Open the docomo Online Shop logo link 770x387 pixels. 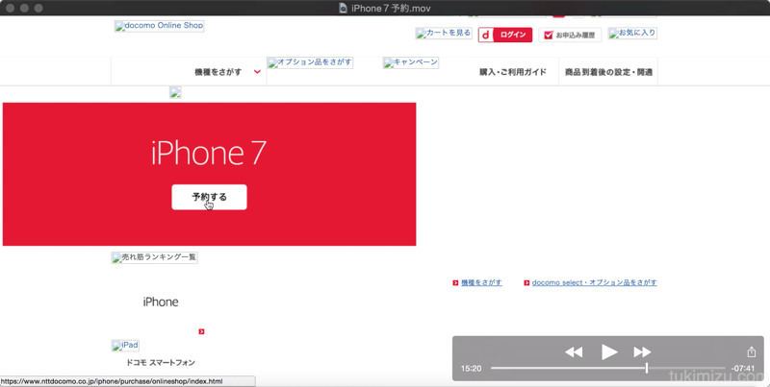[159, 26]
